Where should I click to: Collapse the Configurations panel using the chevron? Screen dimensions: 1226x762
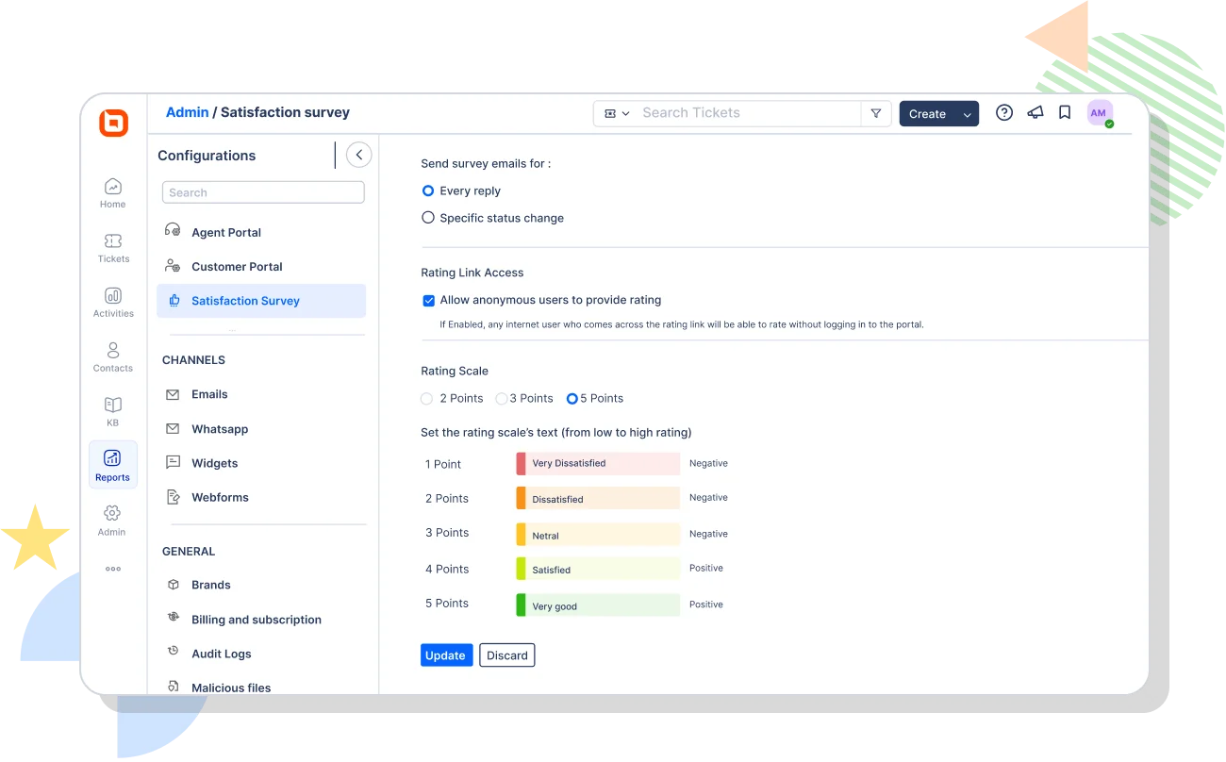[357, 154]
